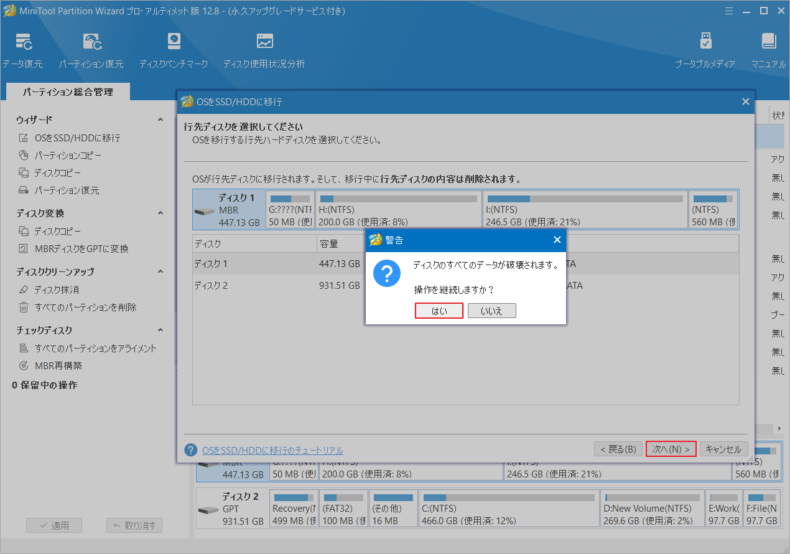The width and height of the screenshot is (790, 554).
Task: Select the (FAT32) 100 MB partition
Action: (x=343, y=509)
